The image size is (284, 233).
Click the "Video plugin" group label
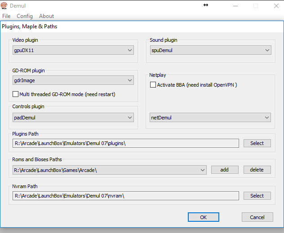[x=25, y=40]
